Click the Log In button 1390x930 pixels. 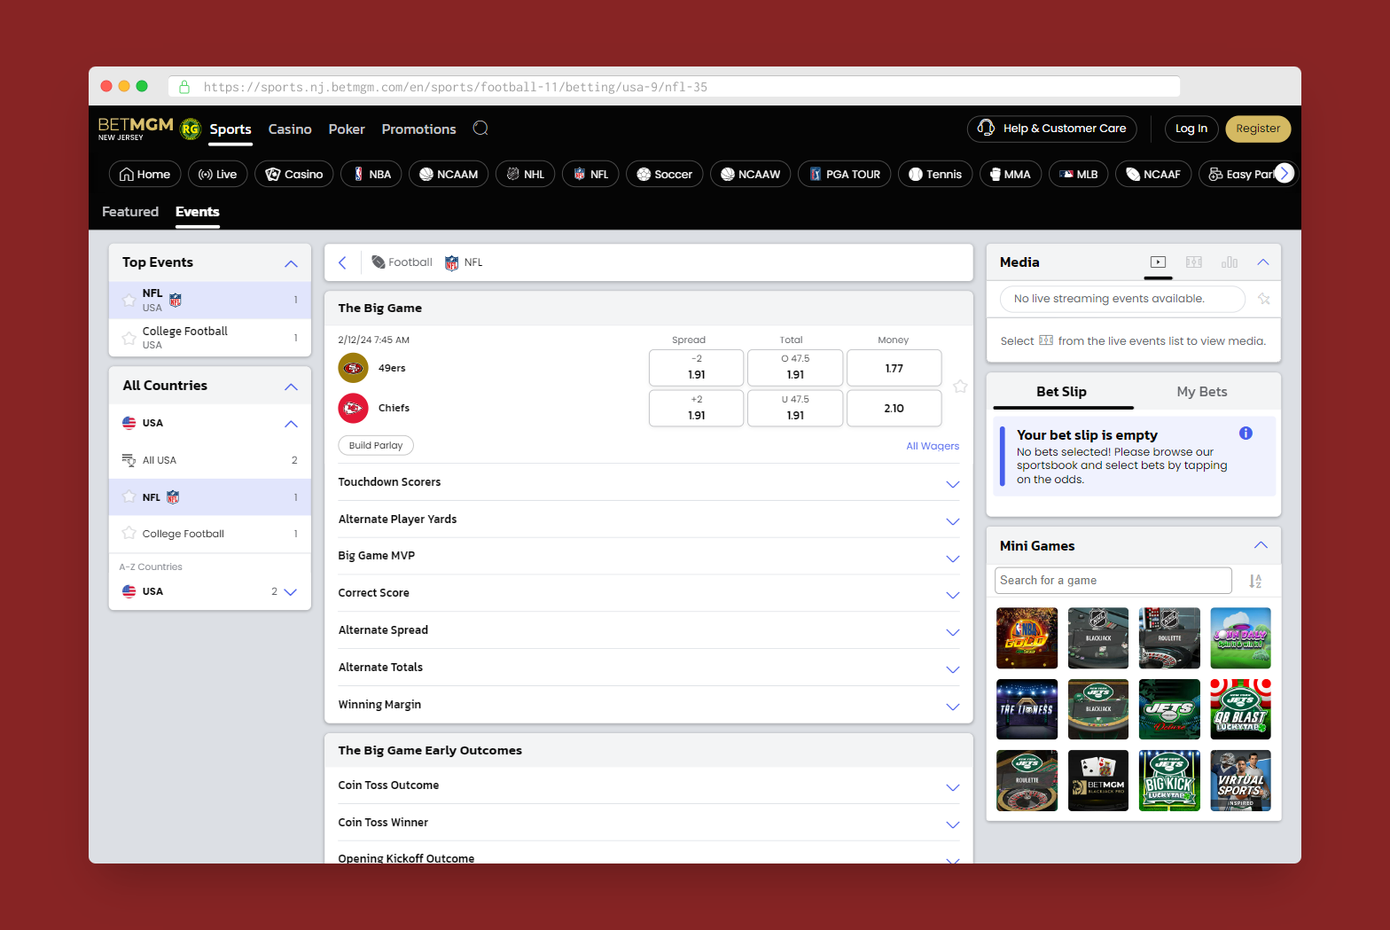[x=1191, y=129]
